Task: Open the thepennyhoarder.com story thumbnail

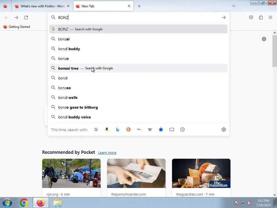Action: (x=136, y=173)
